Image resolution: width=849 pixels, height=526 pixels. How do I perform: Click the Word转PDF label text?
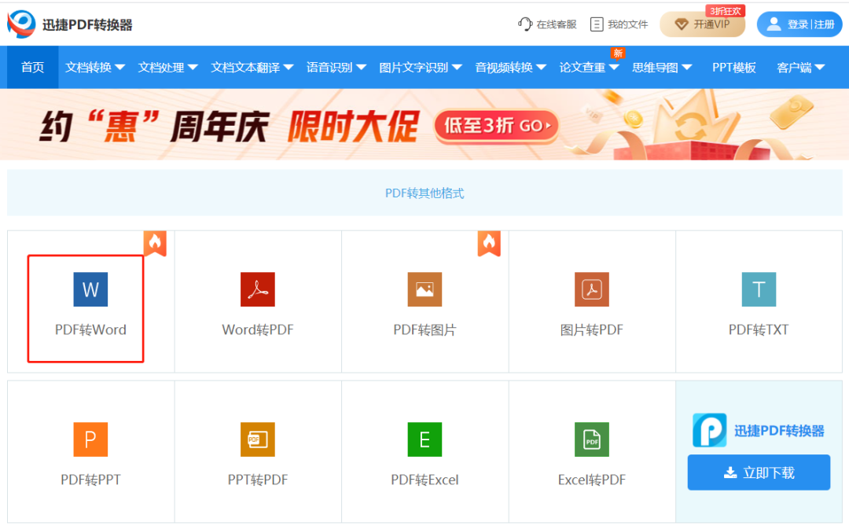point(258,329)
